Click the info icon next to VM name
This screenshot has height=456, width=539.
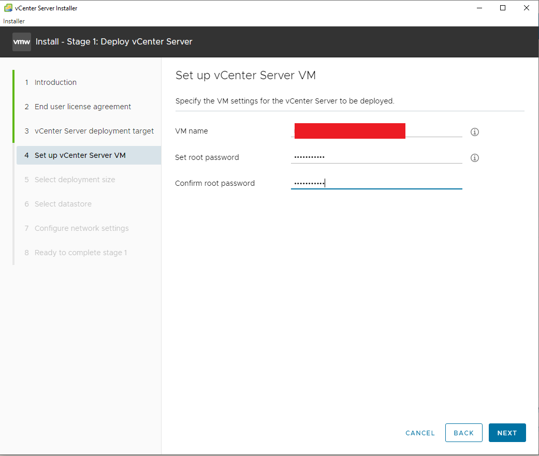474,132
